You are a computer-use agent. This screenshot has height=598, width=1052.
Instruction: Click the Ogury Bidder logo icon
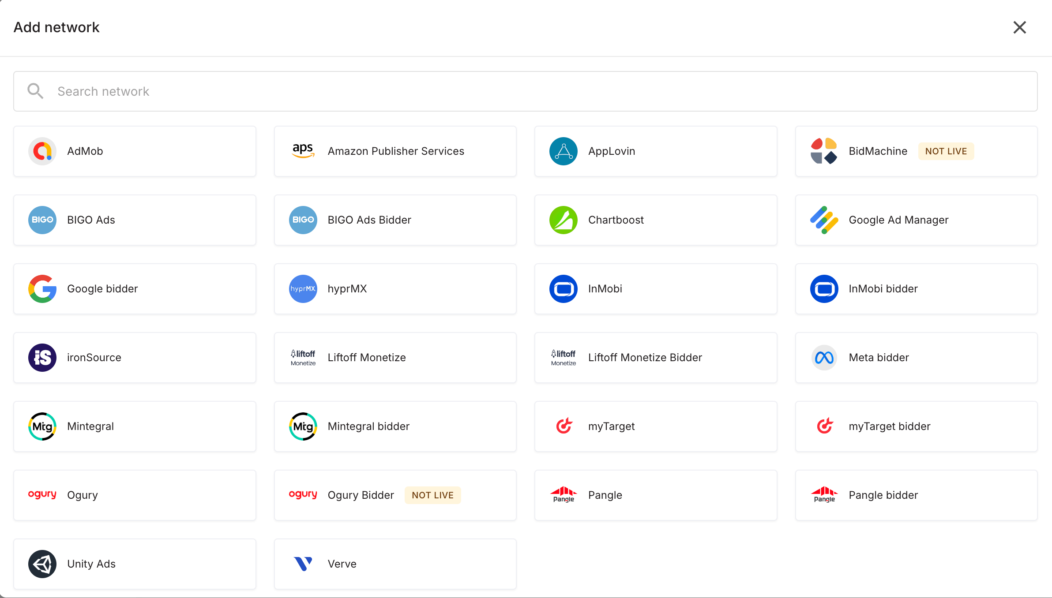[x=303, y=494]
